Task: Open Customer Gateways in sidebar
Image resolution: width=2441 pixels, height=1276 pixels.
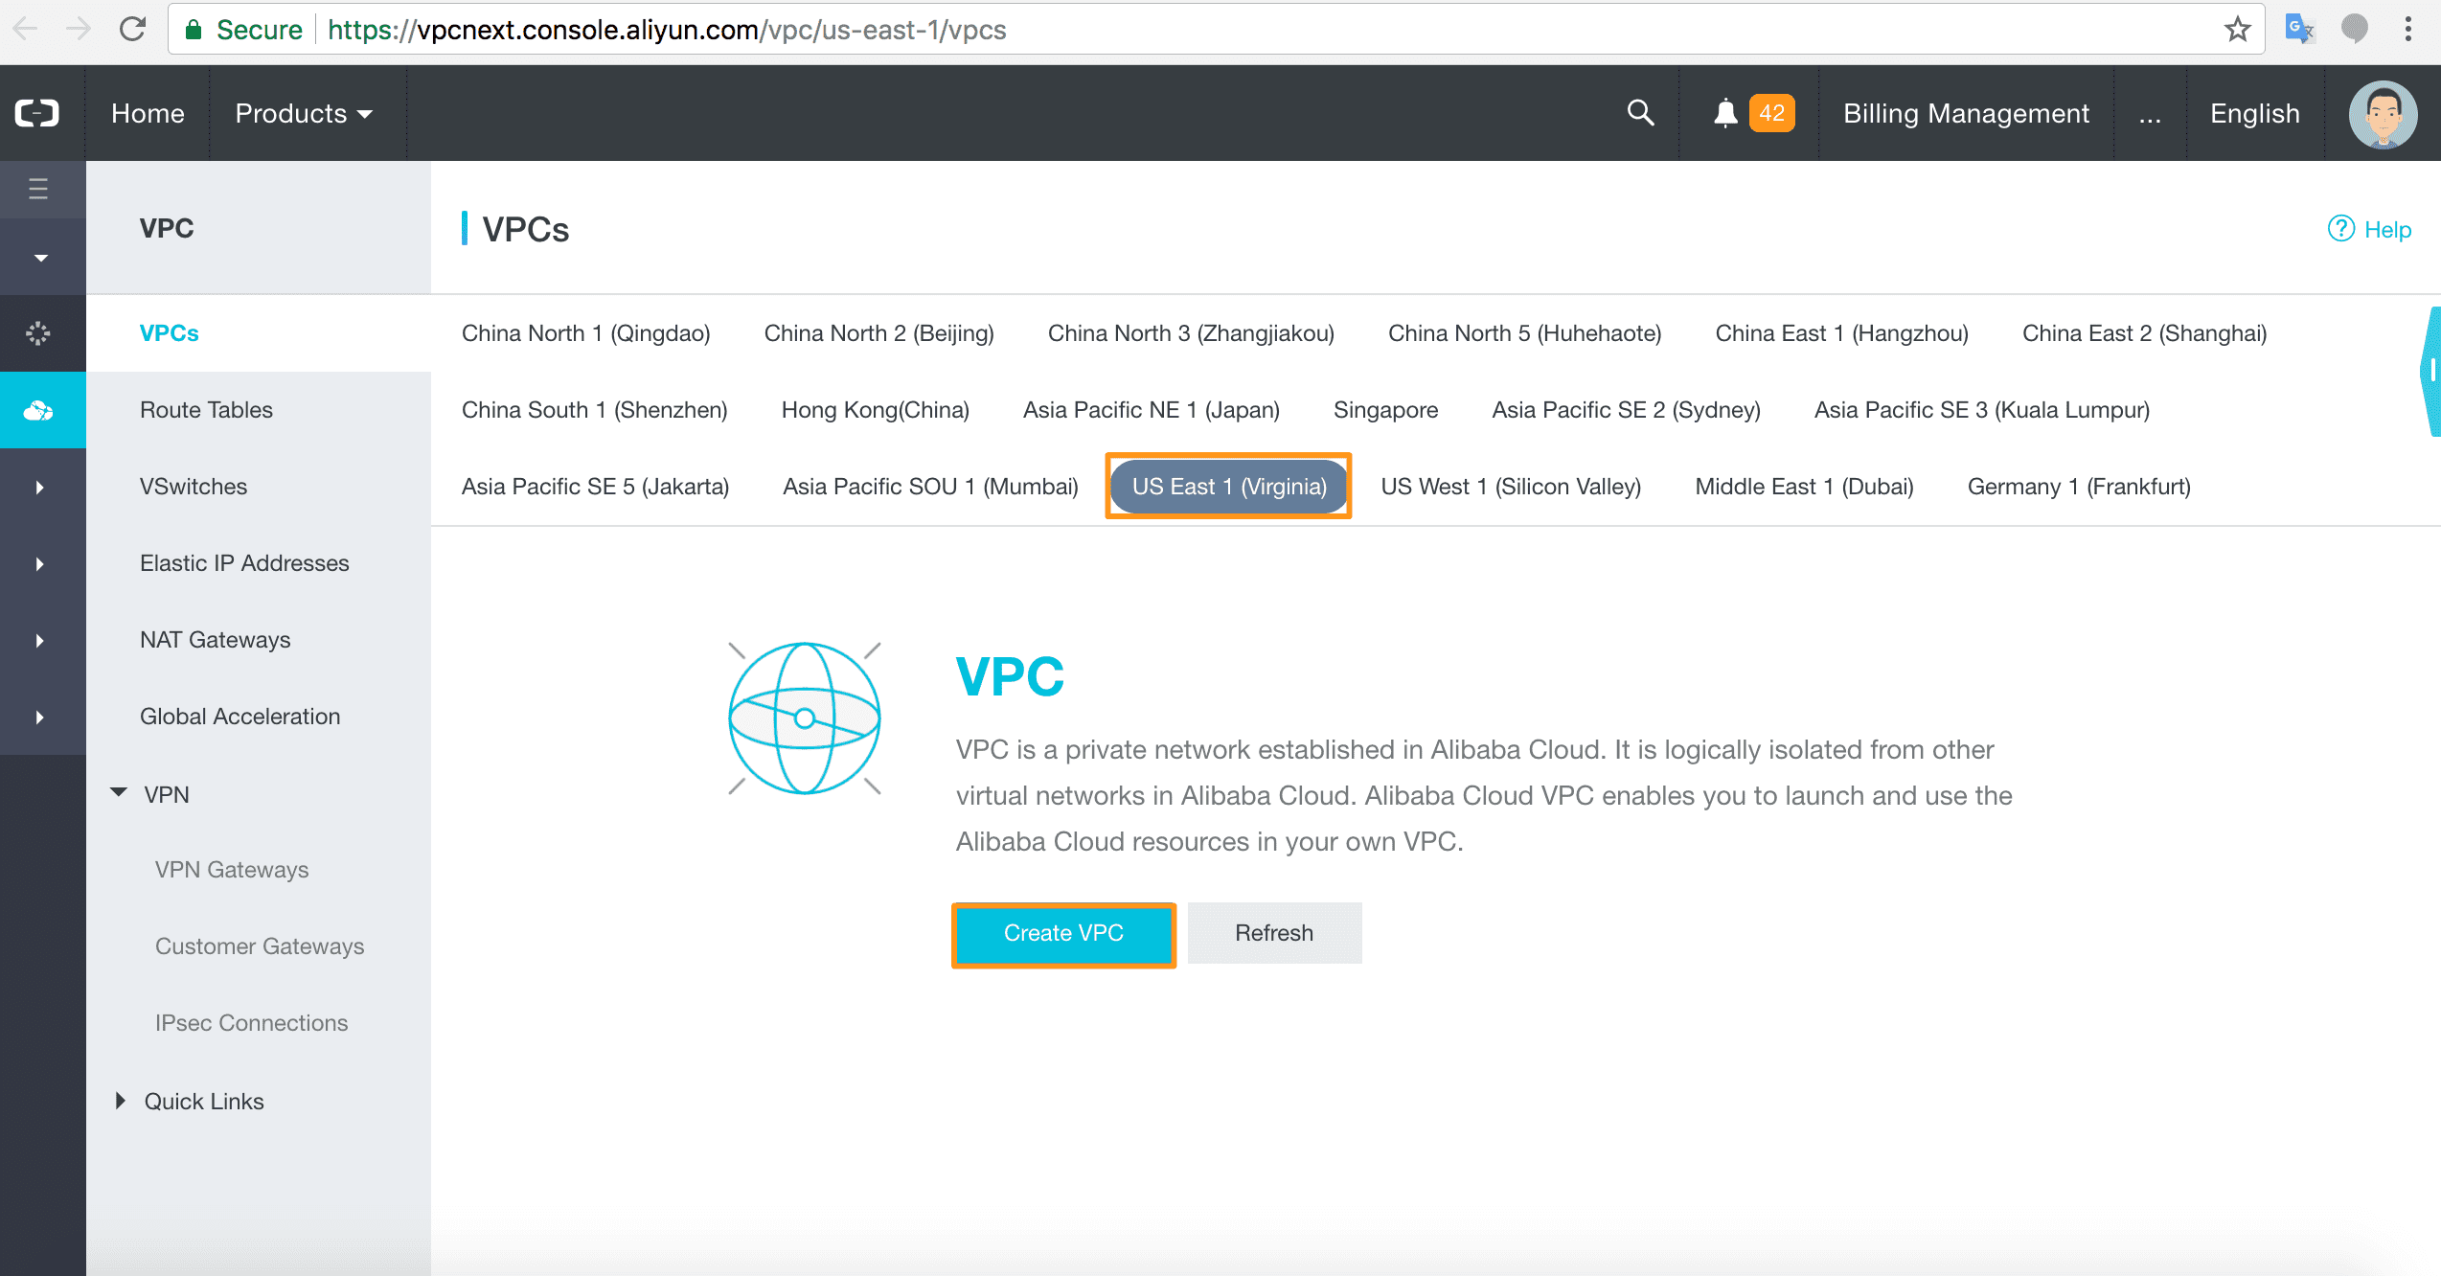Action: (259, 946)
